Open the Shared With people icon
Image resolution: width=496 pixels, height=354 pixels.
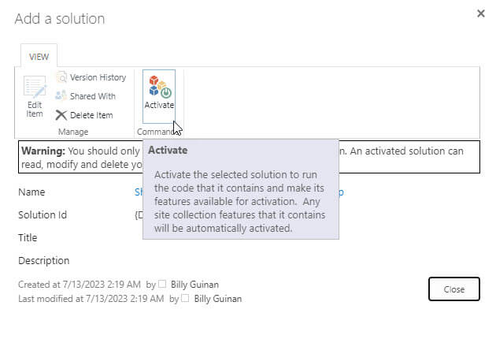pos(61,96)
